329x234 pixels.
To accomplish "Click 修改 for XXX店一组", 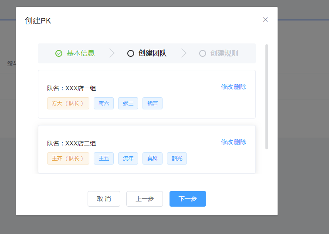I will tap(227, 87).
